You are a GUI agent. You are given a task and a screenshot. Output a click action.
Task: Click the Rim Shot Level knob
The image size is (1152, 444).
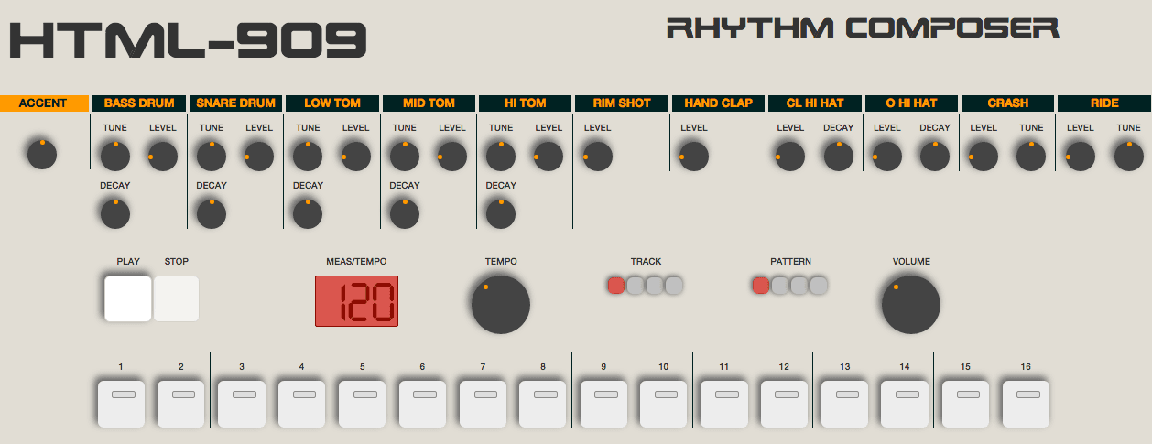click(x=597, y=157)
